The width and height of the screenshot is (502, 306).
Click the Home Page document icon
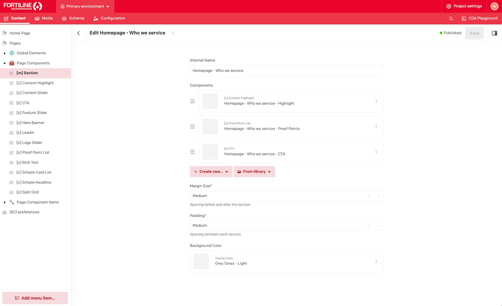tap(5, 33)
